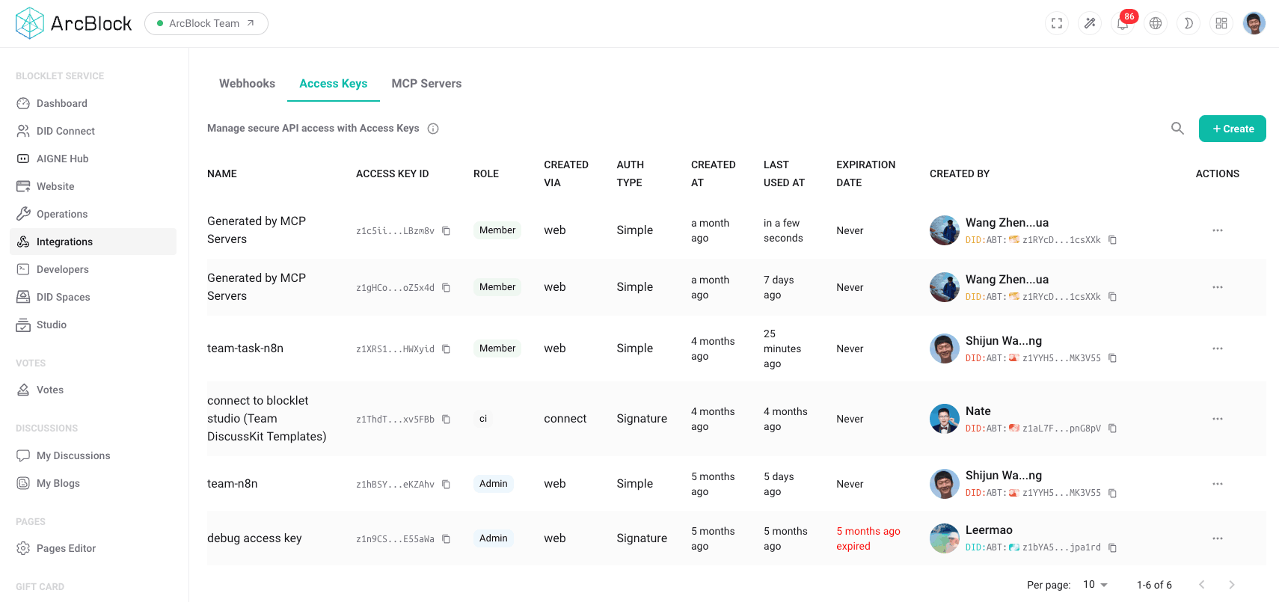Viewport: 1279px width, 602px height.
Task: Select Integrations in the sidebar
Action: point(93,242)
